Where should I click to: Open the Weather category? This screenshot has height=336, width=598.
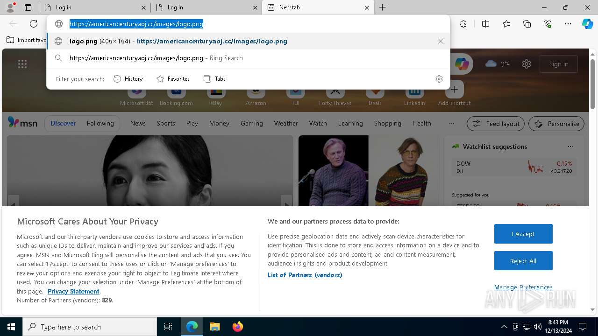tap(286, 124)
